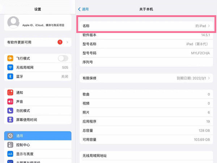Tap the Bluetooth (蓝牙) icon
The height and width of the screenshot is (163, 217).
pos(10,76)
